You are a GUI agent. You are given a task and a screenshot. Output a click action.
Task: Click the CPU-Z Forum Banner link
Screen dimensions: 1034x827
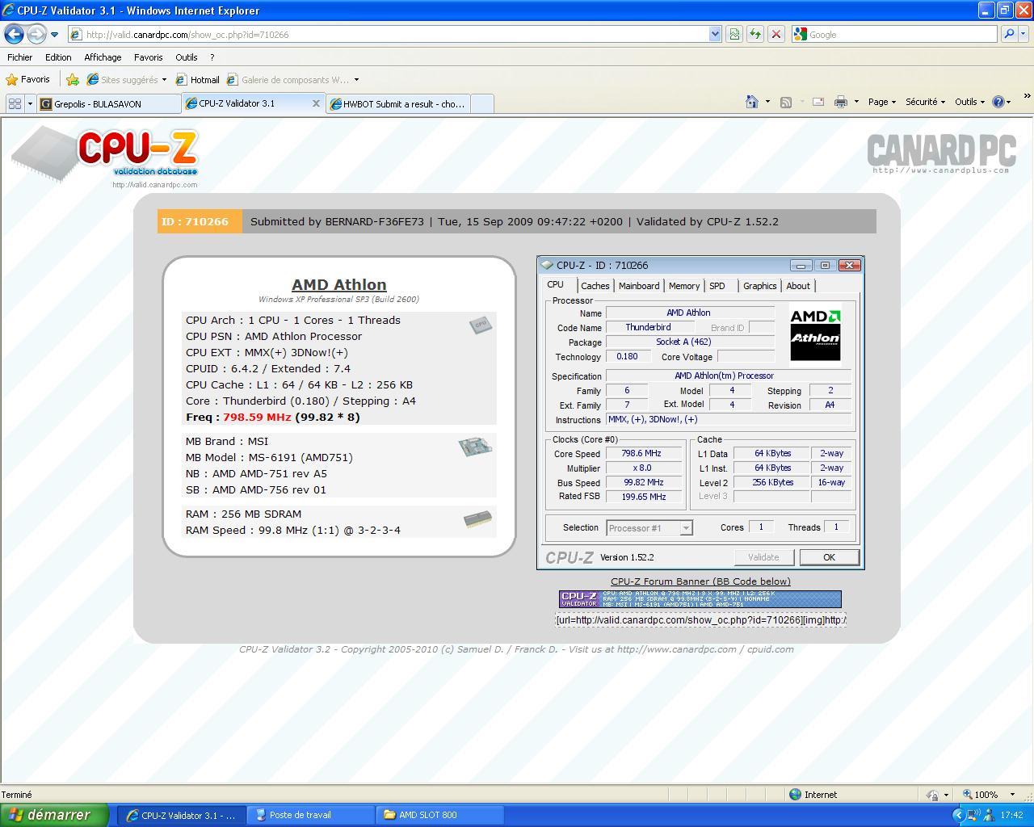click(700, 581)
